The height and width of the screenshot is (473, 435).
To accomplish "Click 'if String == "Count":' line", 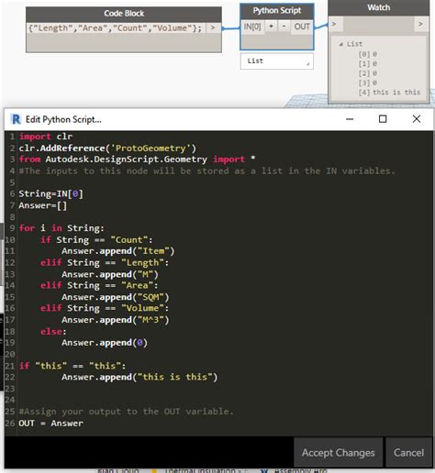I will pos(96,239).
